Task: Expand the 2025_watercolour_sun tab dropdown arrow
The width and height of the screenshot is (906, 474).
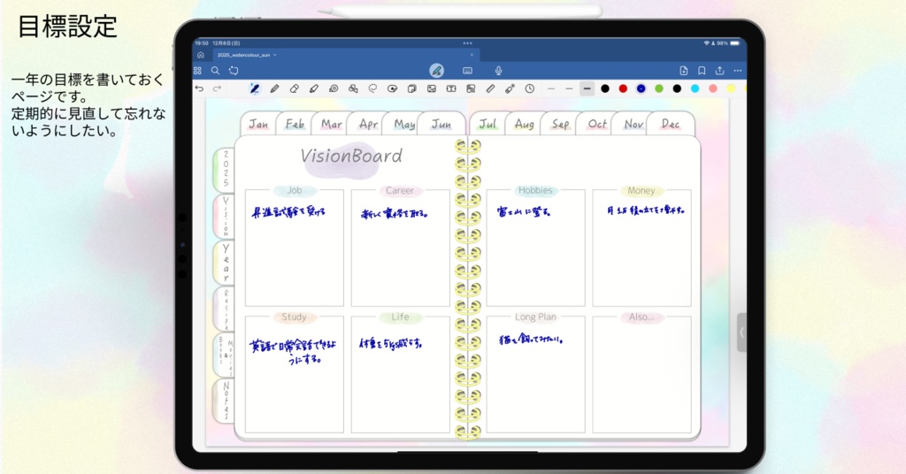Action: 275,55
